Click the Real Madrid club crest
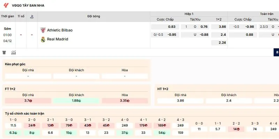279x139 pixels. (43, 39)
